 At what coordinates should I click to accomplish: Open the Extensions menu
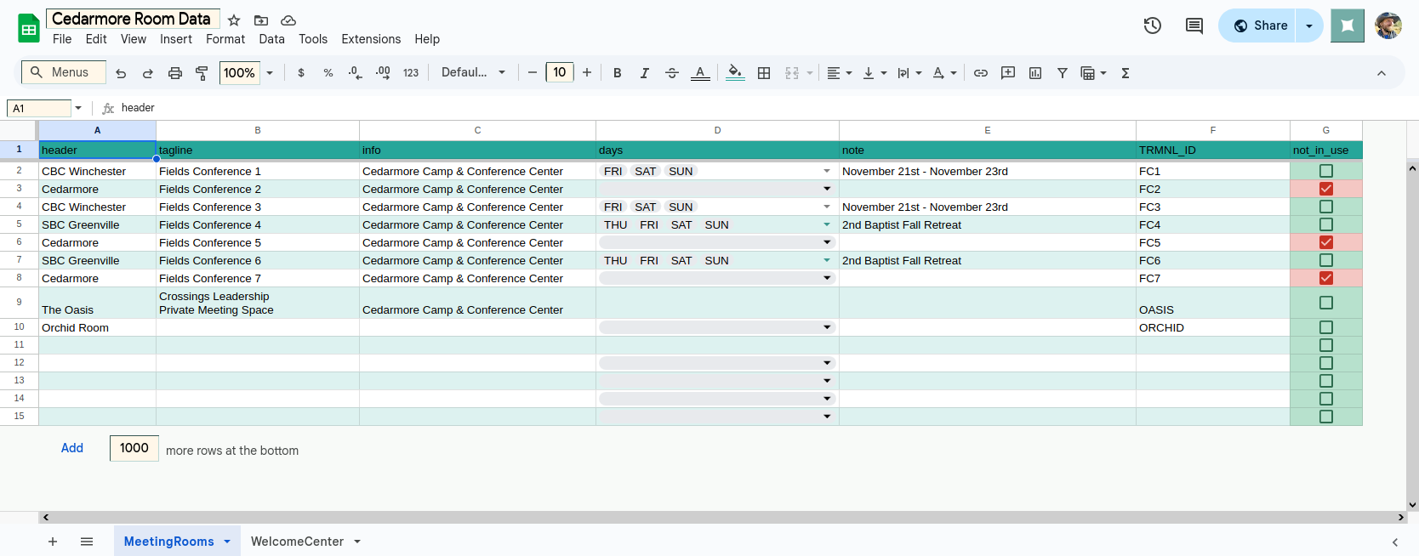click(x=370, y=39)
